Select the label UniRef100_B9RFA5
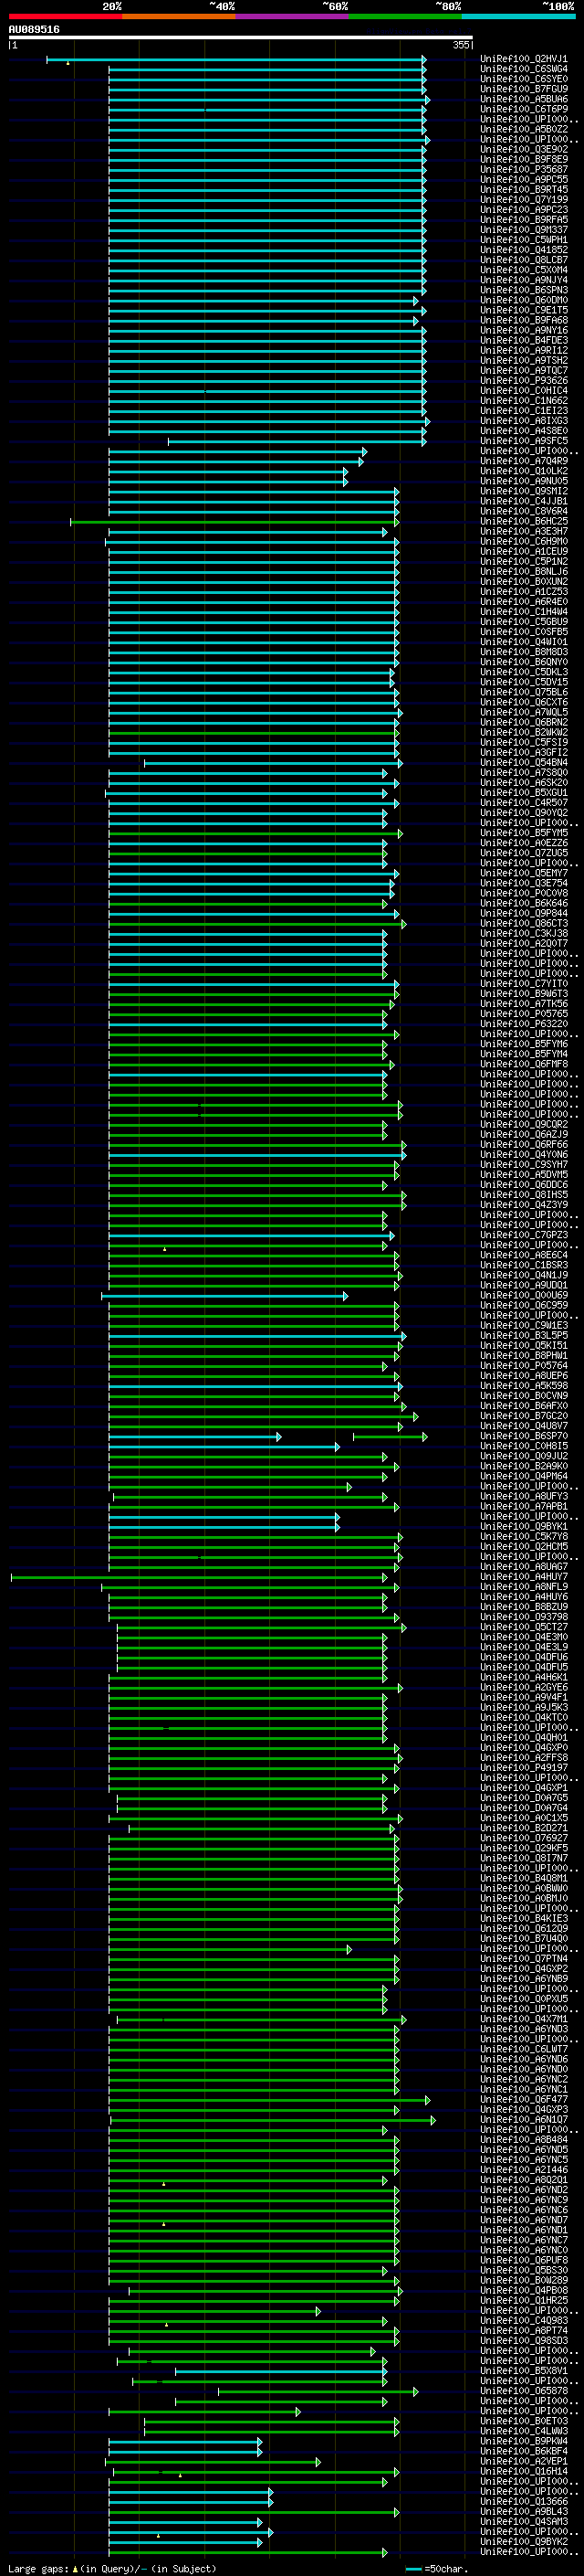 (x=524, y=219)
